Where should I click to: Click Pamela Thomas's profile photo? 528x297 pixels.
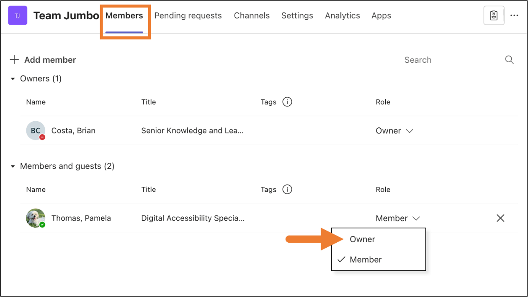click(x=36, y=218)
